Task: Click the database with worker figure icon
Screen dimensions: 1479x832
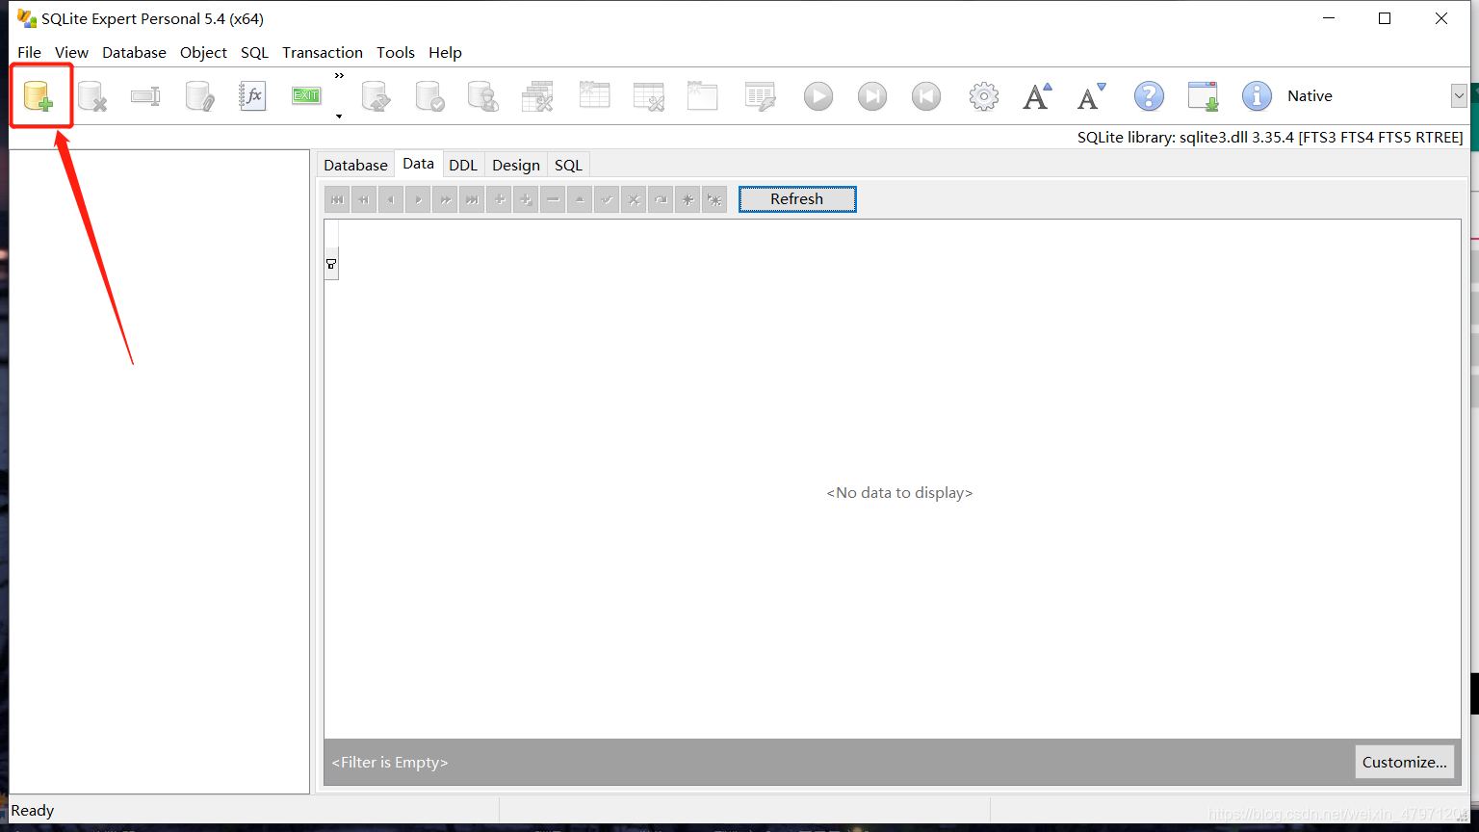Action: coord(482,96)
